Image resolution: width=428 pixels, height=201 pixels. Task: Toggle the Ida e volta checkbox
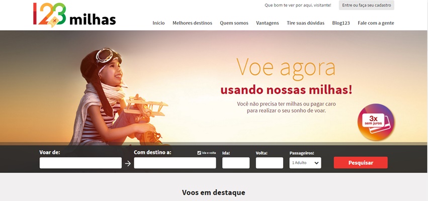199,153
